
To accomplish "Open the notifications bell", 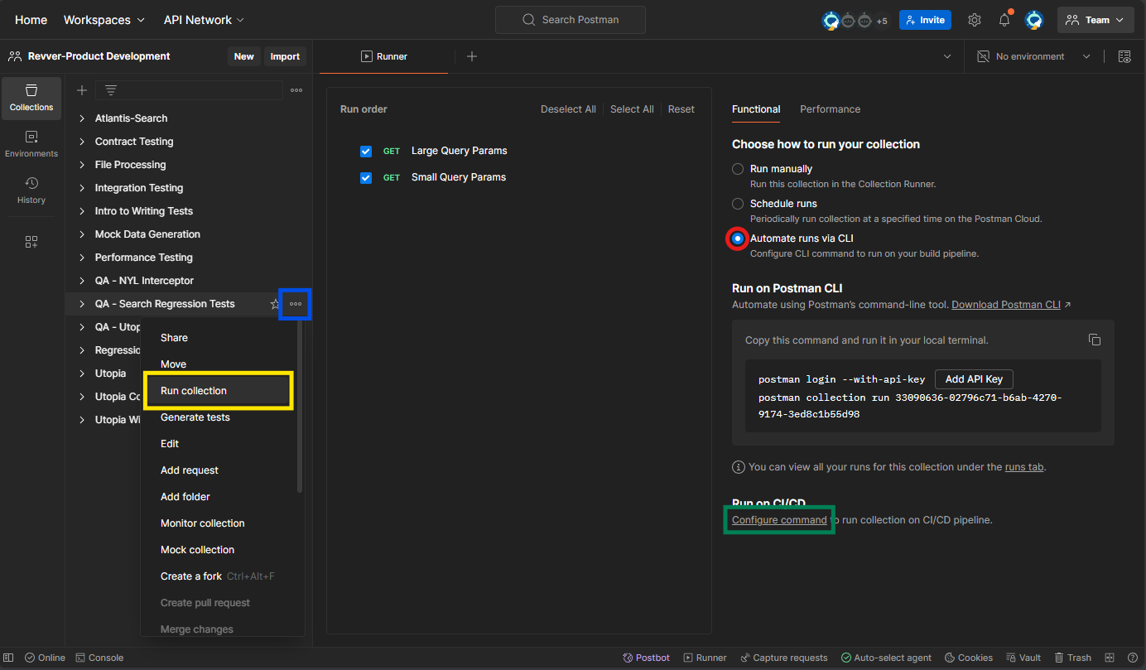I will click(x=1004, y=20).
